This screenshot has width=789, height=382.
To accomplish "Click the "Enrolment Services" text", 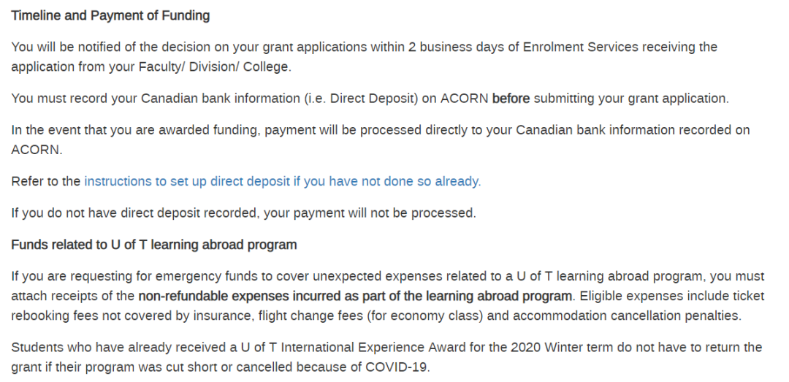I will (580, 47).
